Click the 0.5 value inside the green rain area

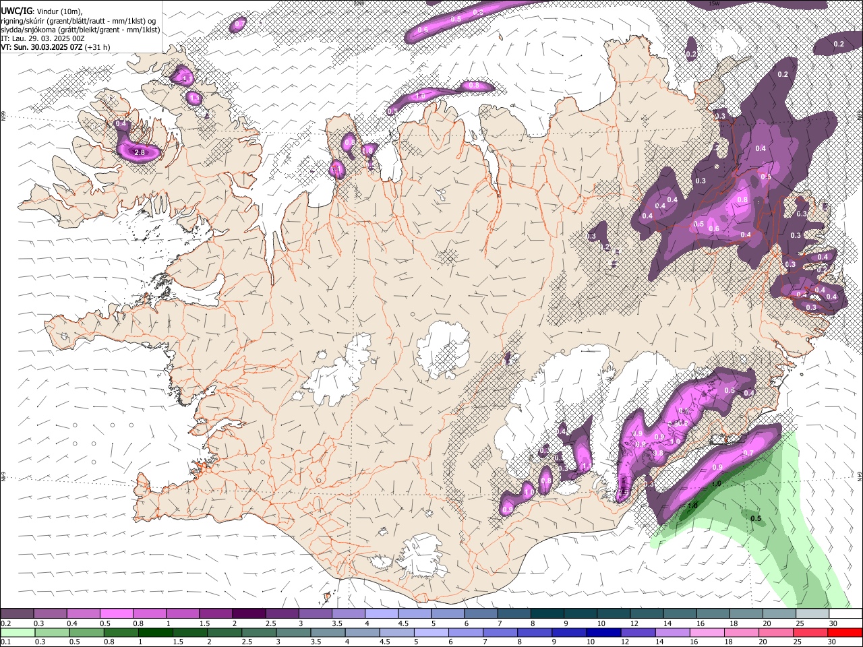pyautogui.click(x=756, y=518)
